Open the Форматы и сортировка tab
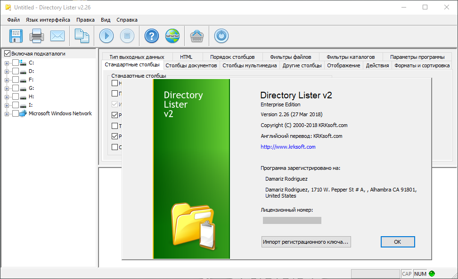458x279 pixels. point(422,65)
